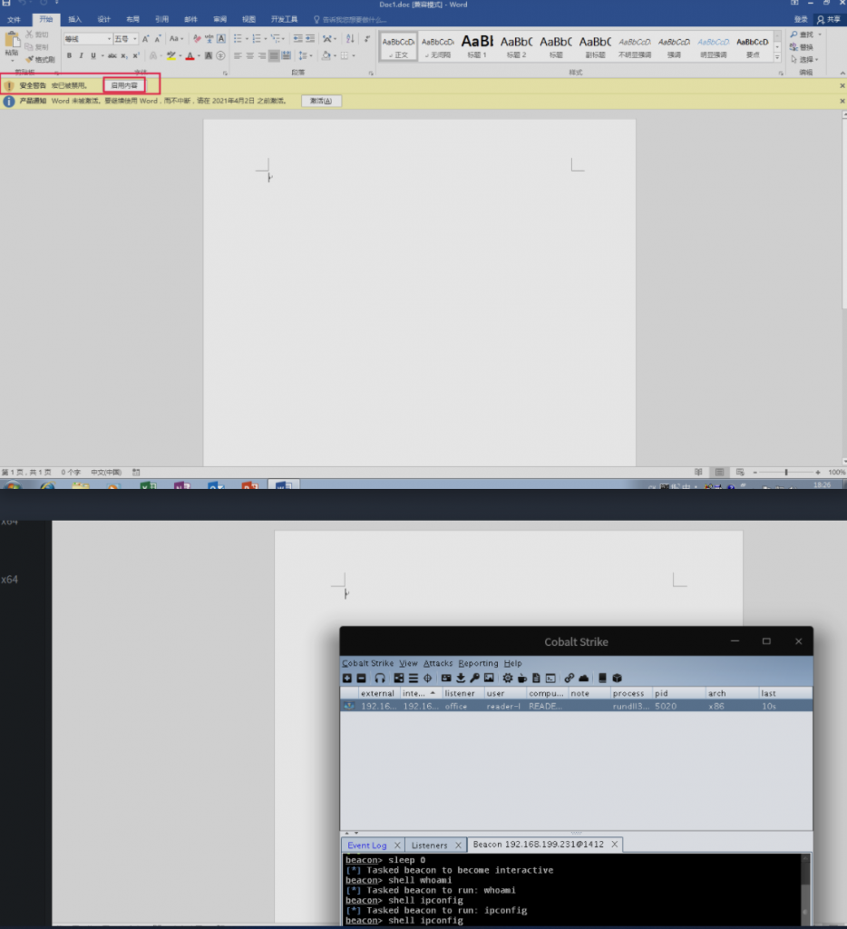
Task: Toggle strikethrough formatting
Action: pos(112,55)
